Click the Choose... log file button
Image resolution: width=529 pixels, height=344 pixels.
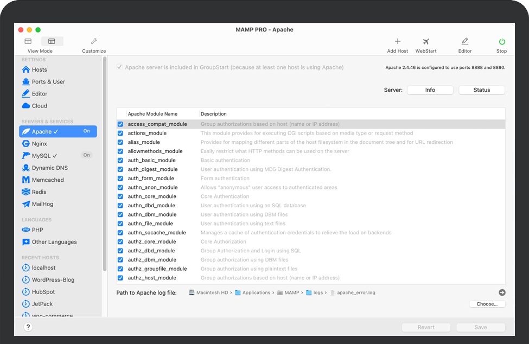pos(487,304)
